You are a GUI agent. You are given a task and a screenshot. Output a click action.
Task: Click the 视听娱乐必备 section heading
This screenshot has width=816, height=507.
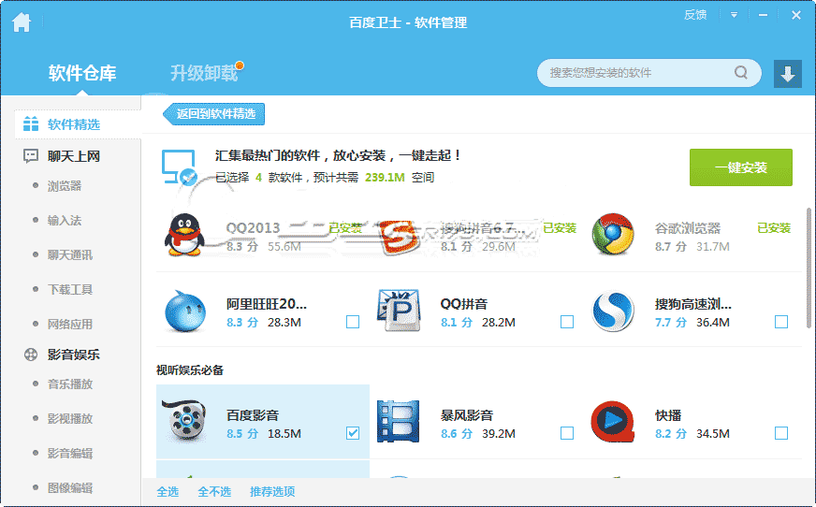click(190, 370)
